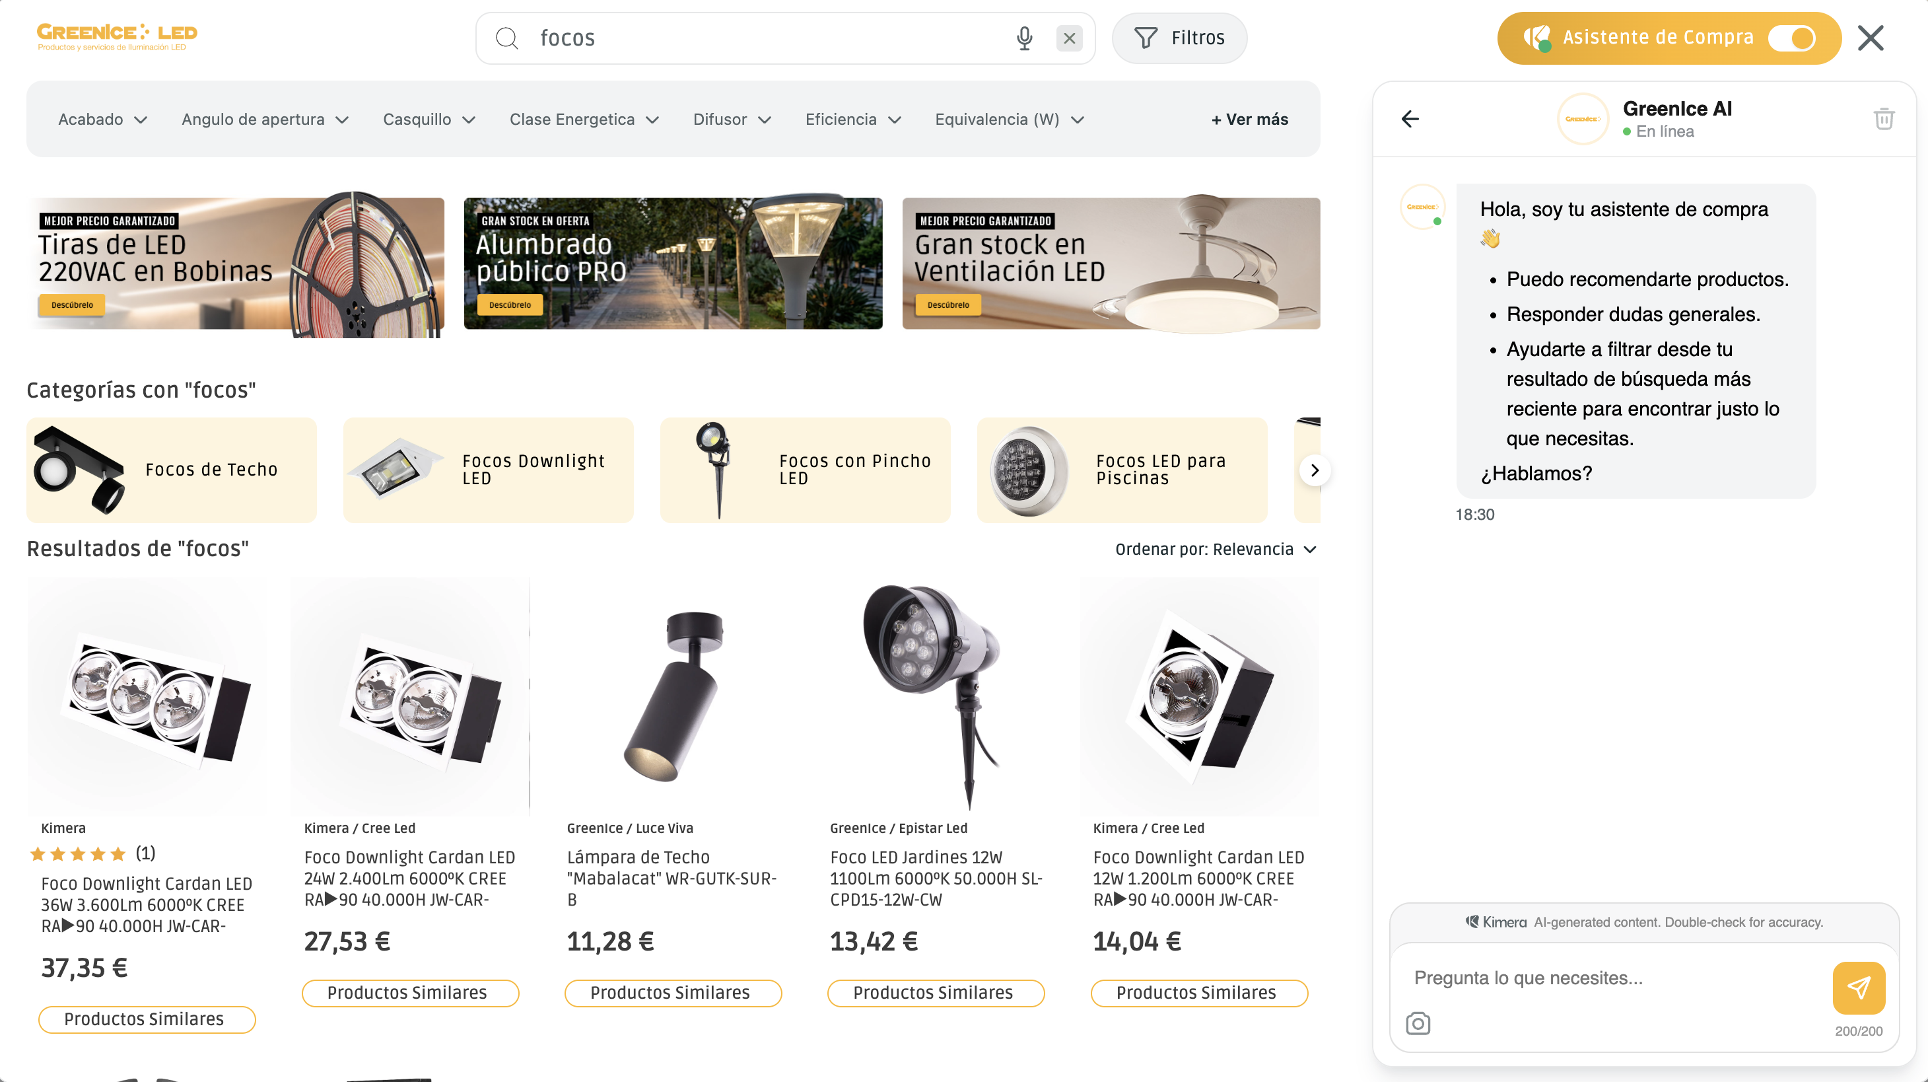Image resolution: width=1928 pixels, height=1082 pixels.
Task: Click Productos Similares under 37,35 € product
Action: (147, 1019)
